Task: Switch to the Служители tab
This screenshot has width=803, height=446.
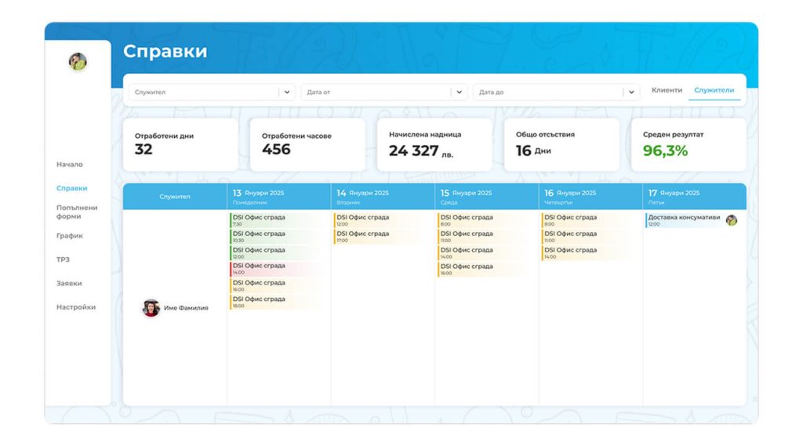Action: [x=714, y=90]
